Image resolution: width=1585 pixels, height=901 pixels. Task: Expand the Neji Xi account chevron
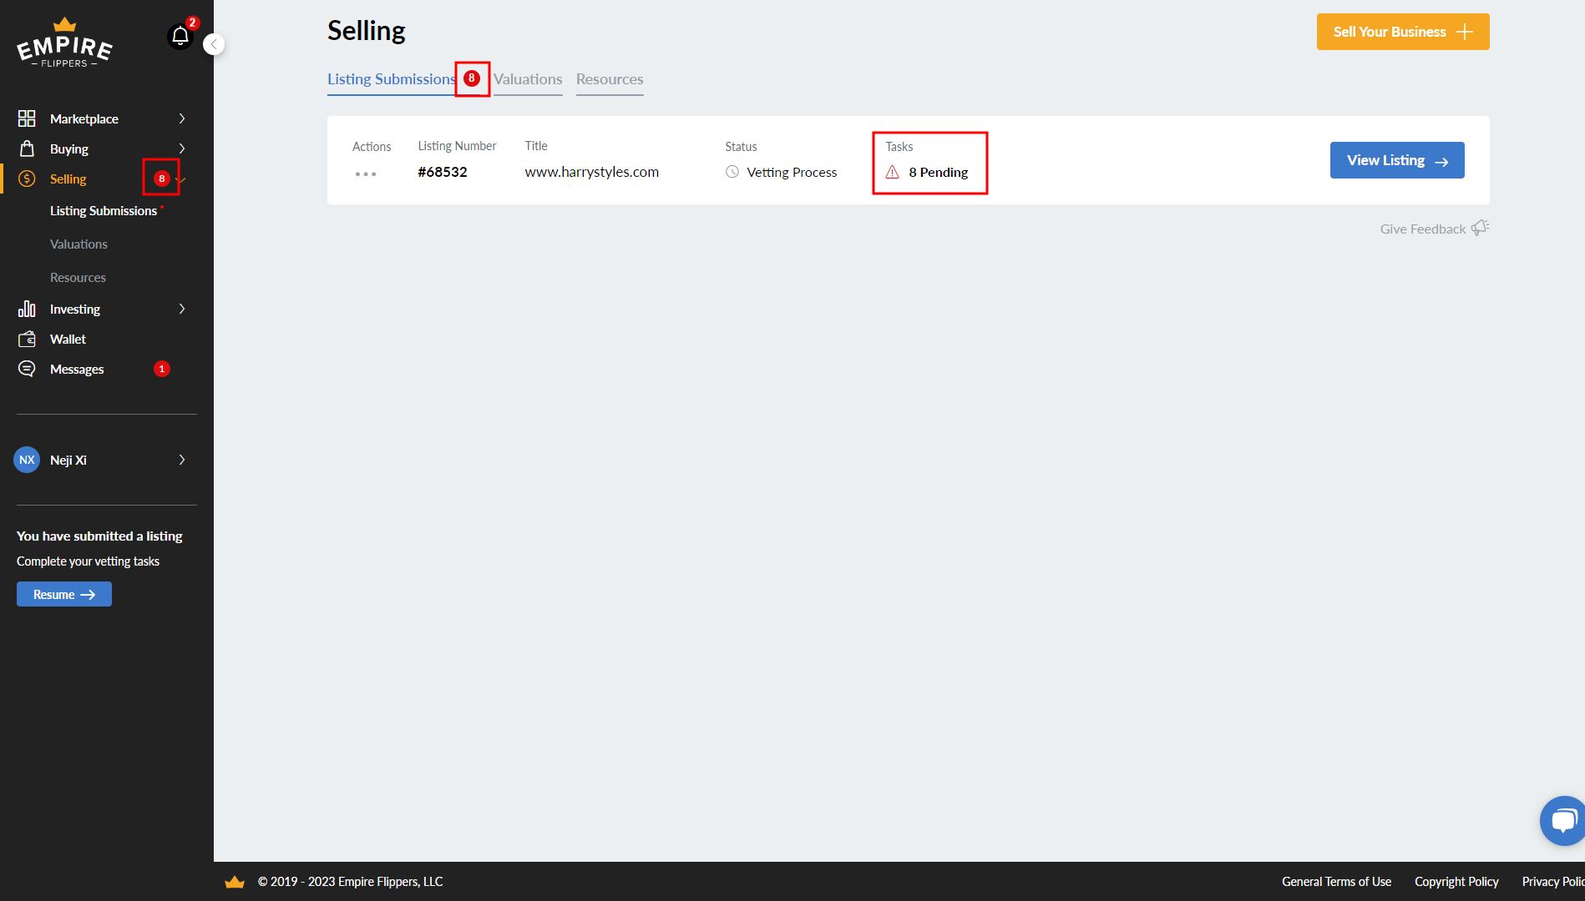[x=182, y=460]
